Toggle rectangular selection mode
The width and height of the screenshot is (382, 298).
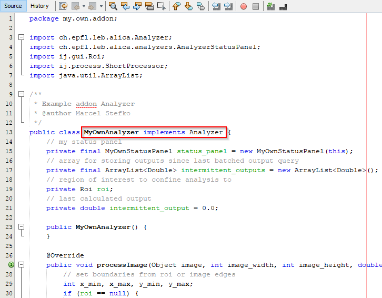162,6
